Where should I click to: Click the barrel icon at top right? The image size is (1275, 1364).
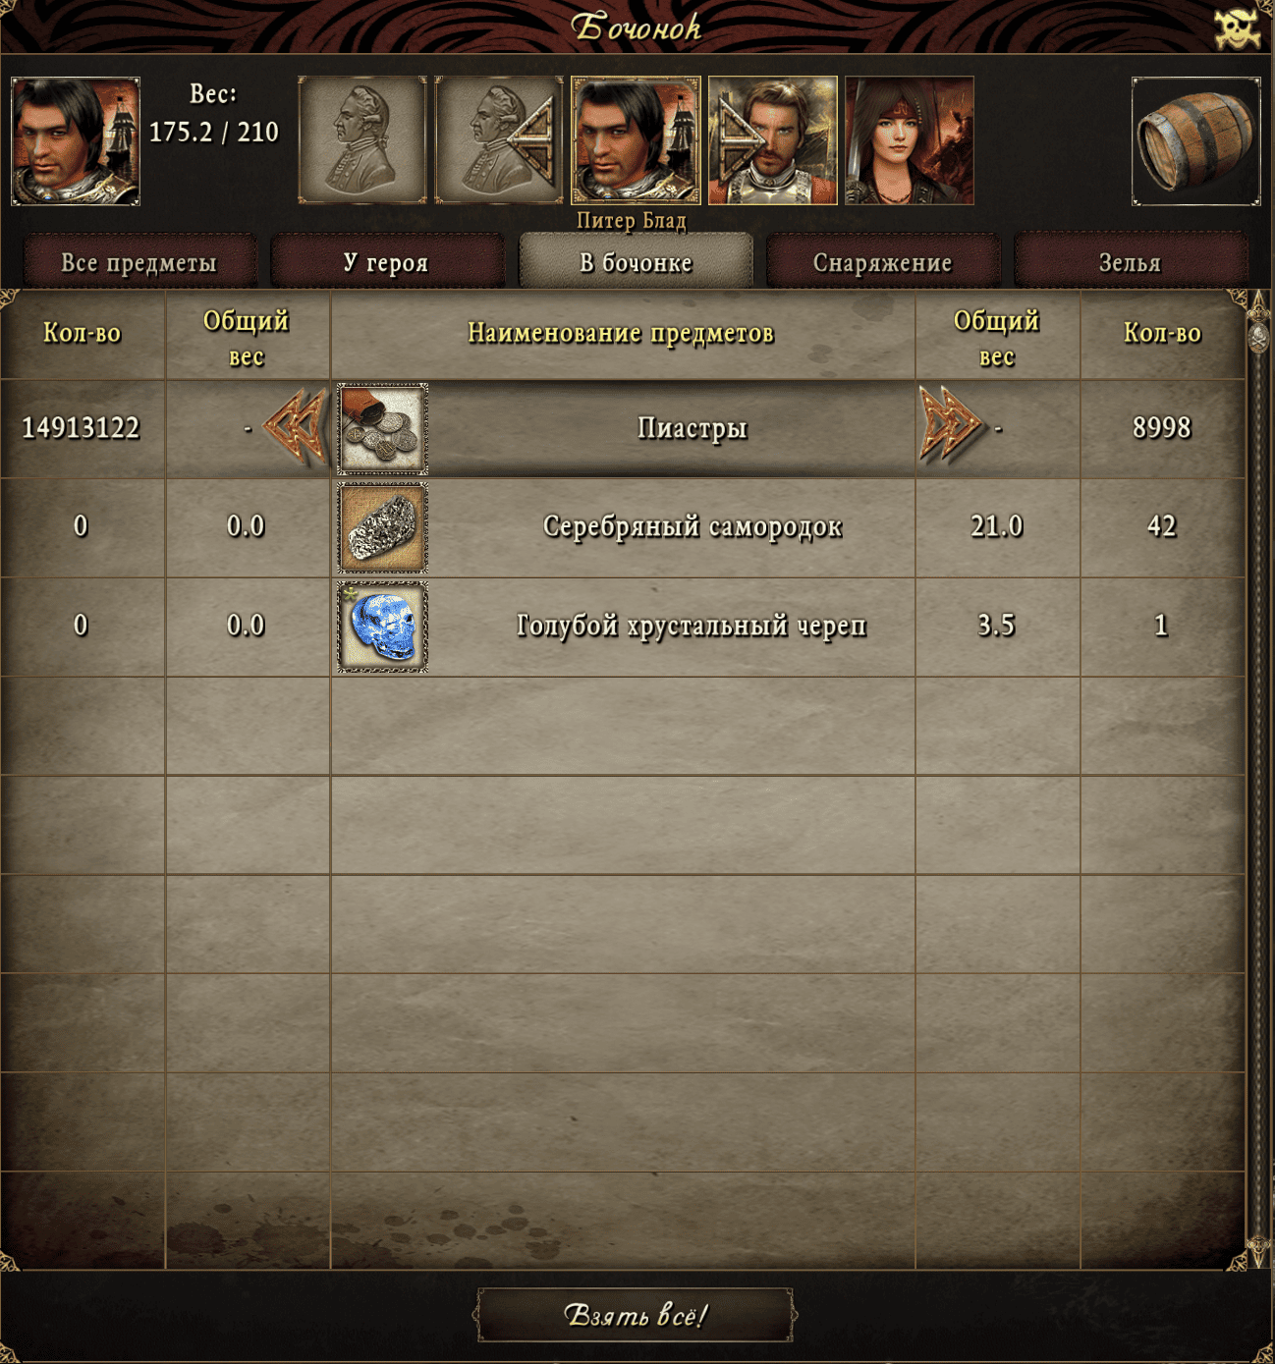click(x=1195, y=141)
